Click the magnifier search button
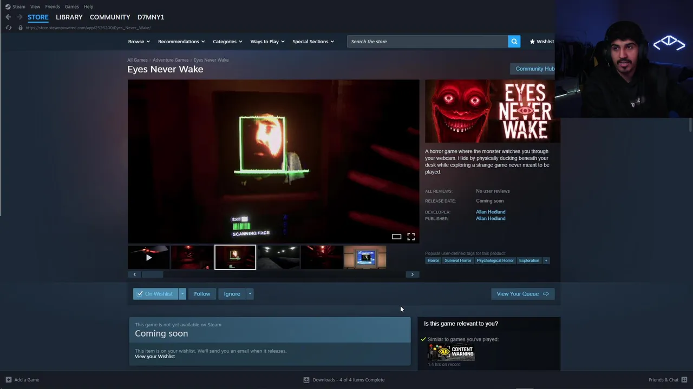 click(x=514, y=42)
